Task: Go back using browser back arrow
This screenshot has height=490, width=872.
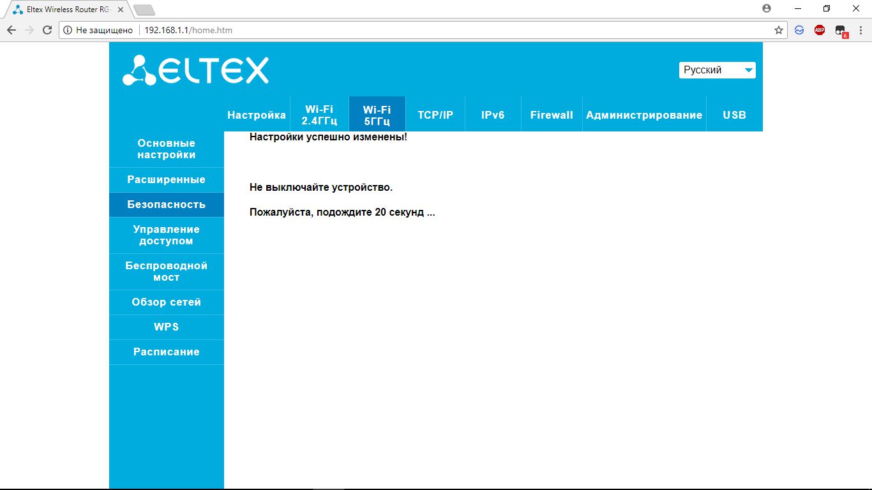Action: click(x=11, y=30)
